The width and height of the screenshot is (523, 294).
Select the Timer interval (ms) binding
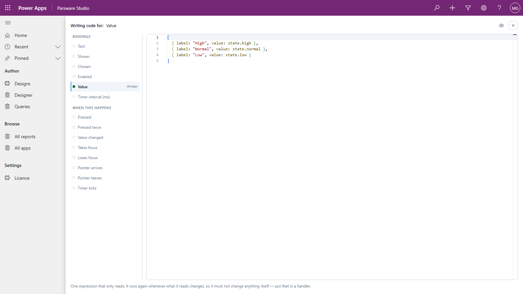105,97
